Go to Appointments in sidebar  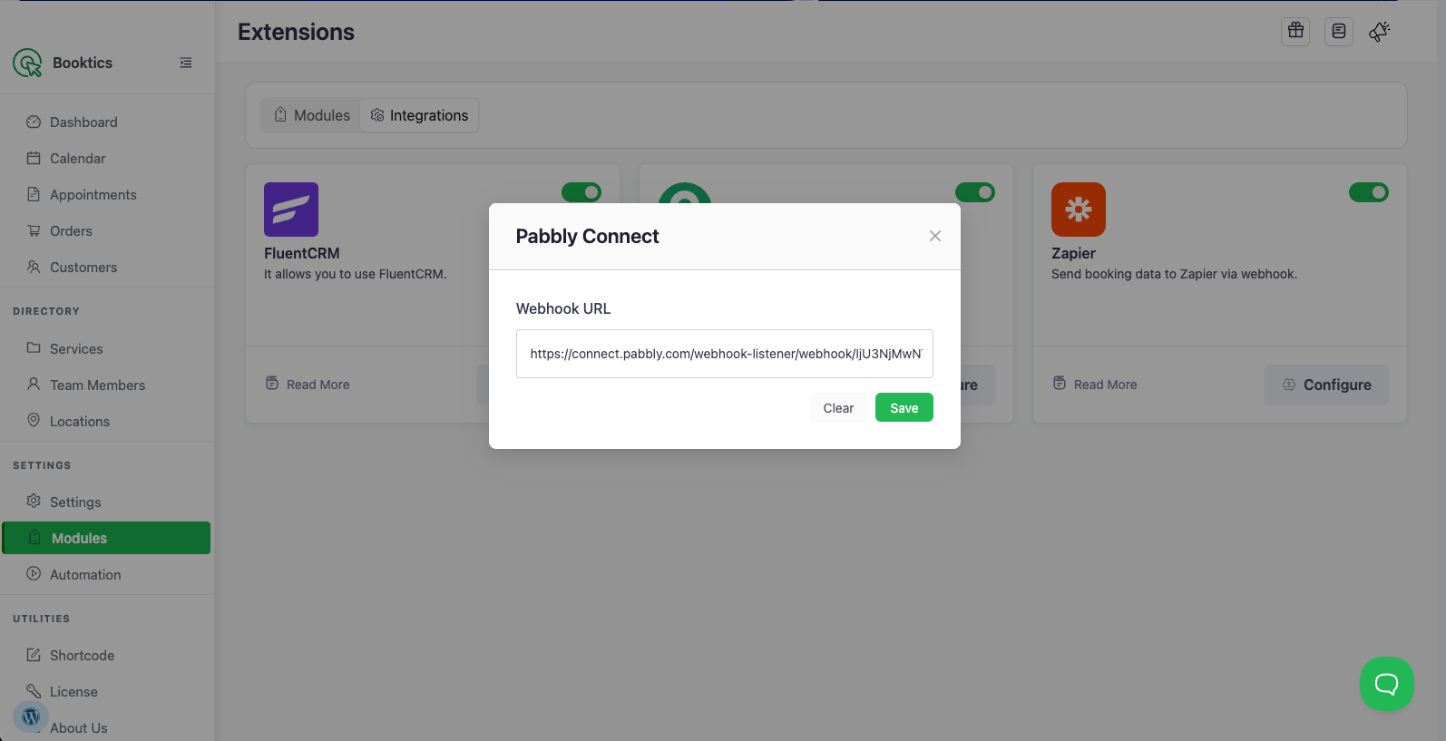coord(93,194)
